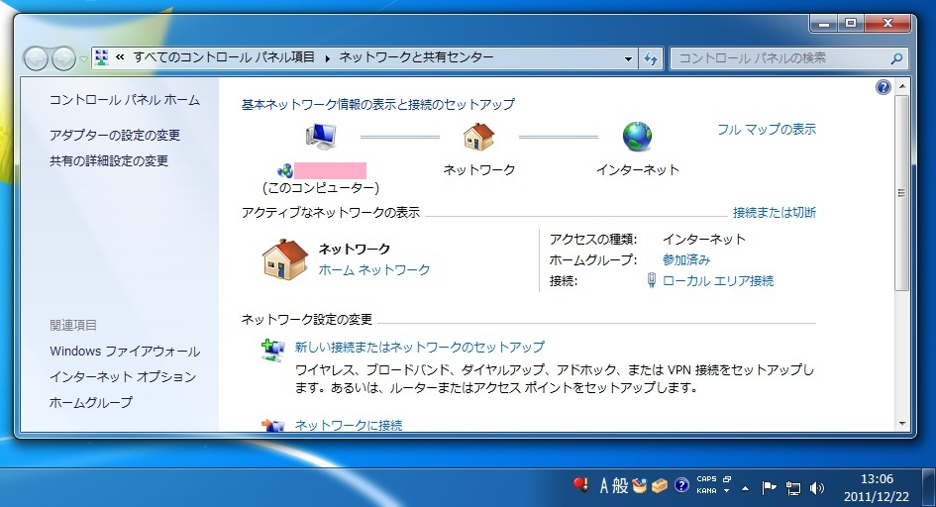Click the フル マップの表示 link

tap(767, 129)
